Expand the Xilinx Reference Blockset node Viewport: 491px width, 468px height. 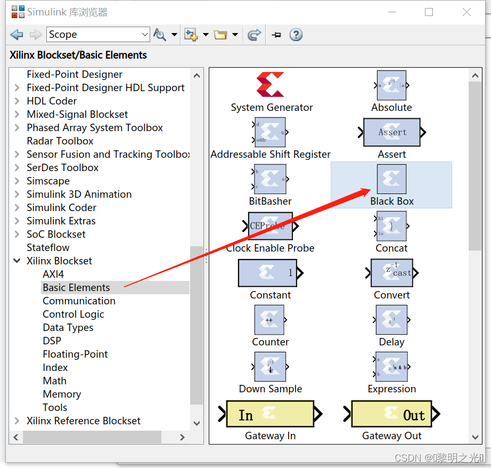pyautogui.click(x=17, y=421)
